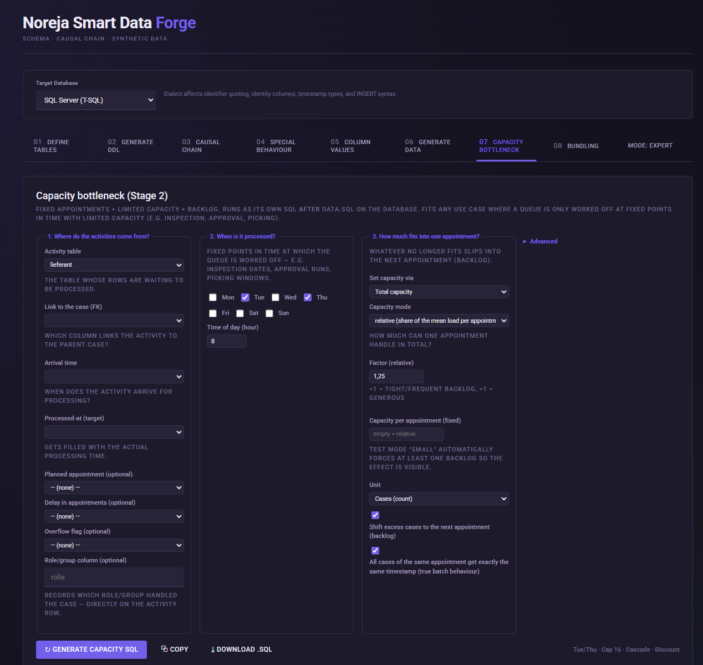The image size is (703, 665).
Task: Open the Unit dropdown
Action: (x=439, y=499)
